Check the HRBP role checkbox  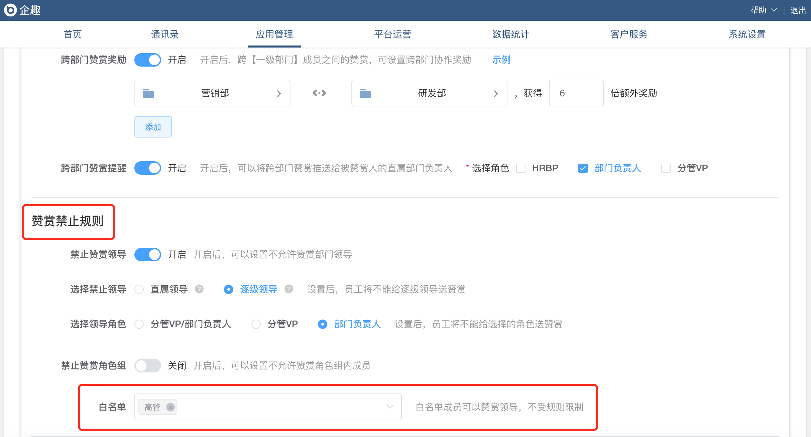[x=521, y=168]
